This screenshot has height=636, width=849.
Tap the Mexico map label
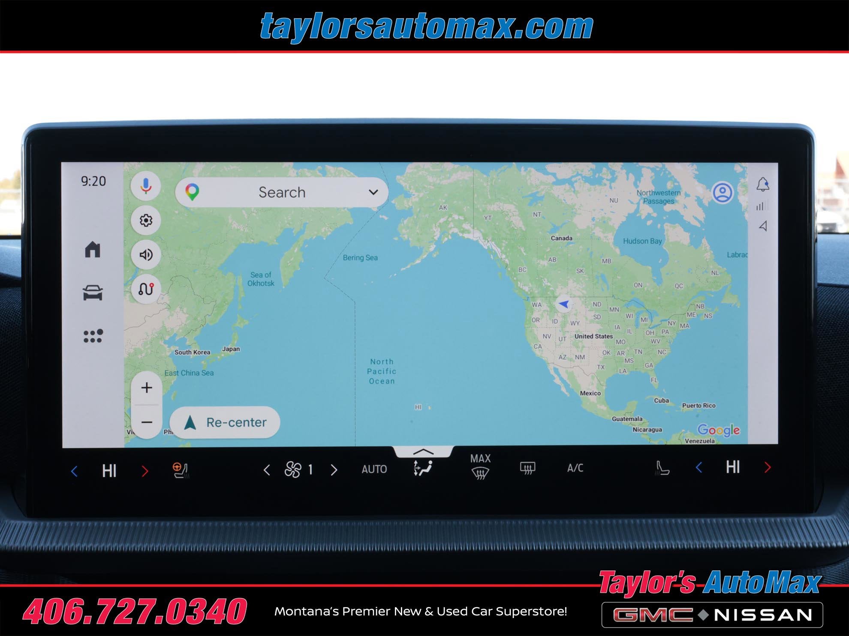click(x=590, y=393)
